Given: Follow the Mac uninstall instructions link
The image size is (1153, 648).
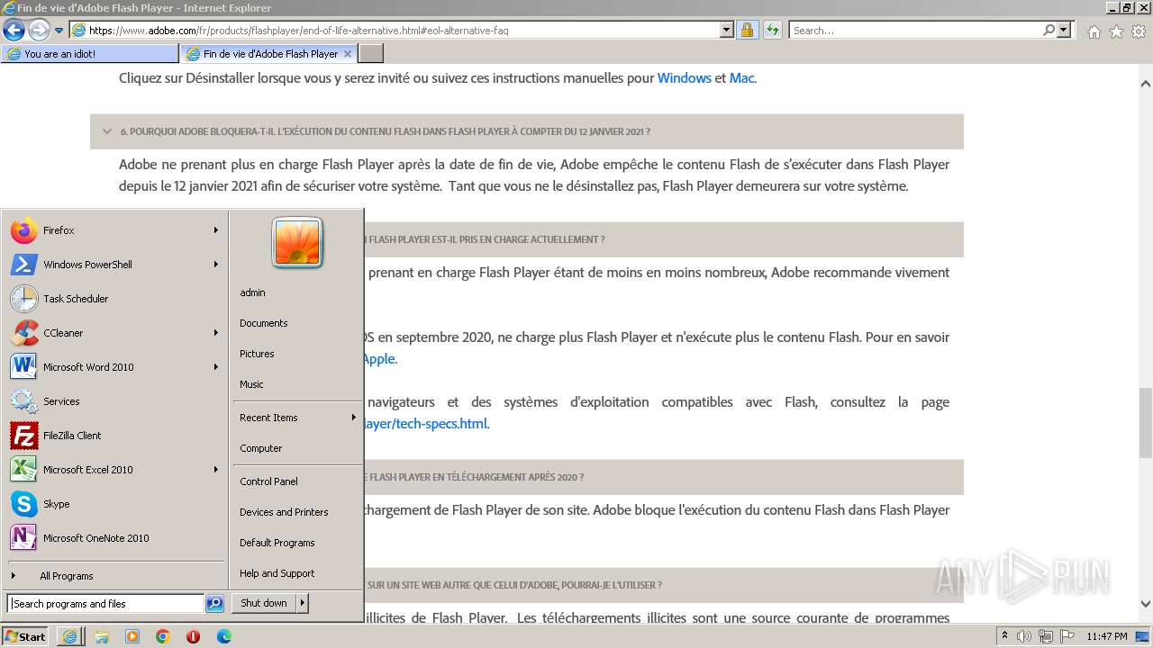Looking at the screenshot, I should (741, 78).
